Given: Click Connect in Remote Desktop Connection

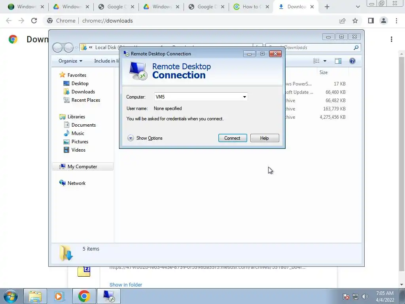Looking at the screenshot, I should coord(233,138).
